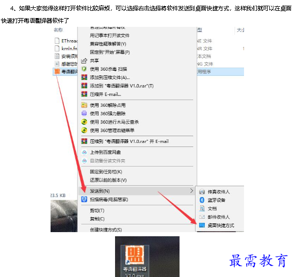
Task: Click the document icon beside 文档
Action: 202,208
